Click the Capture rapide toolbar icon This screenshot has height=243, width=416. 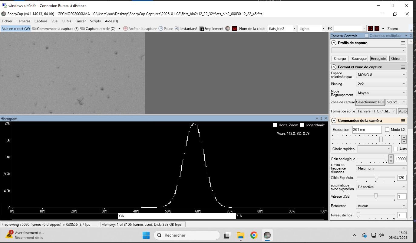(x=83, y=29)
